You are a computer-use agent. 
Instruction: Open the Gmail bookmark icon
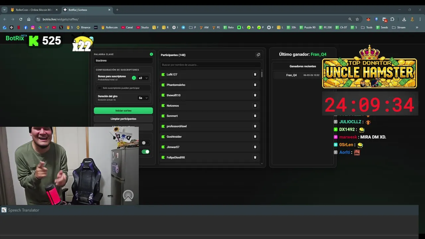pyautogui.click(x=47, y=28)
